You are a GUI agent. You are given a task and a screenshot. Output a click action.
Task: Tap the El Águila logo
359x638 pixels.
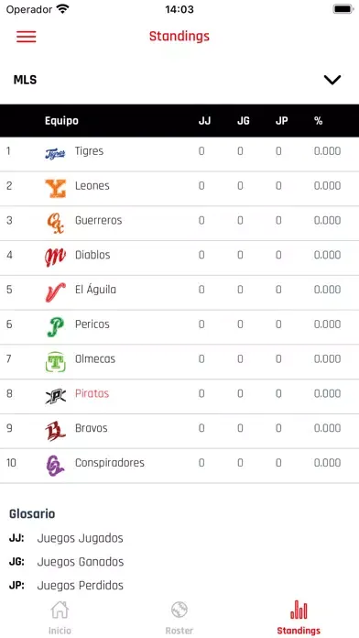click(x=55, y=292)
